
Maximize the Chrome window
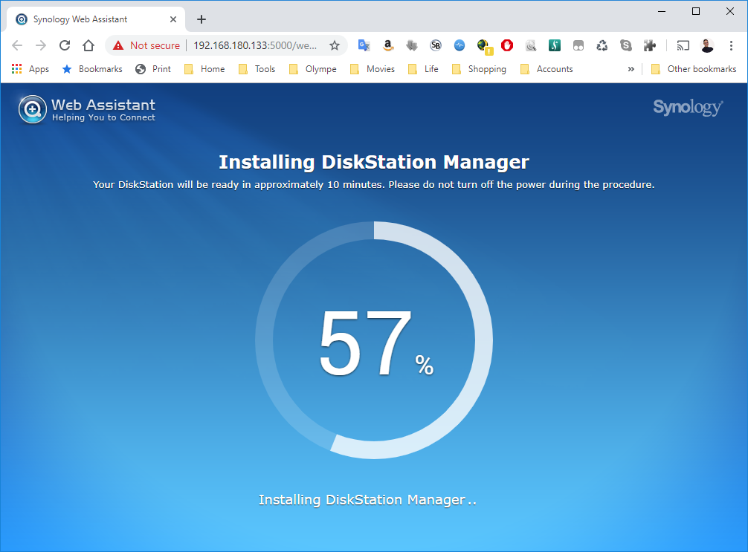(x=695, y=11)
